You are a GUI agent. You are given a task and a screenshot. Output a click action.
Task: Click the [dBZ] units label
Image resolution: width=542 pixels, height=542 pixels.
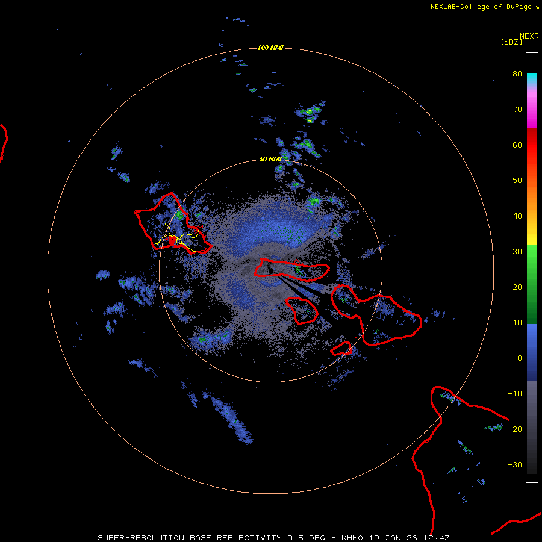(511, 42)
